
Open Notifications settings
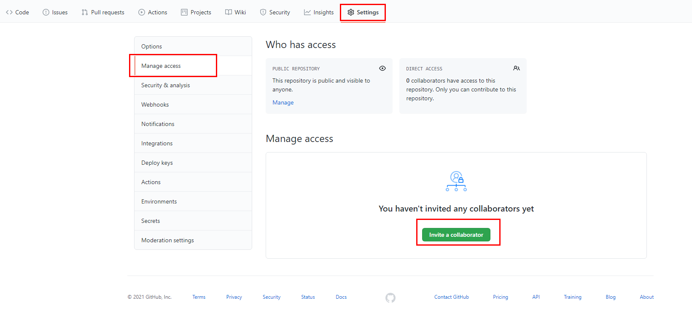click(193, 124)
